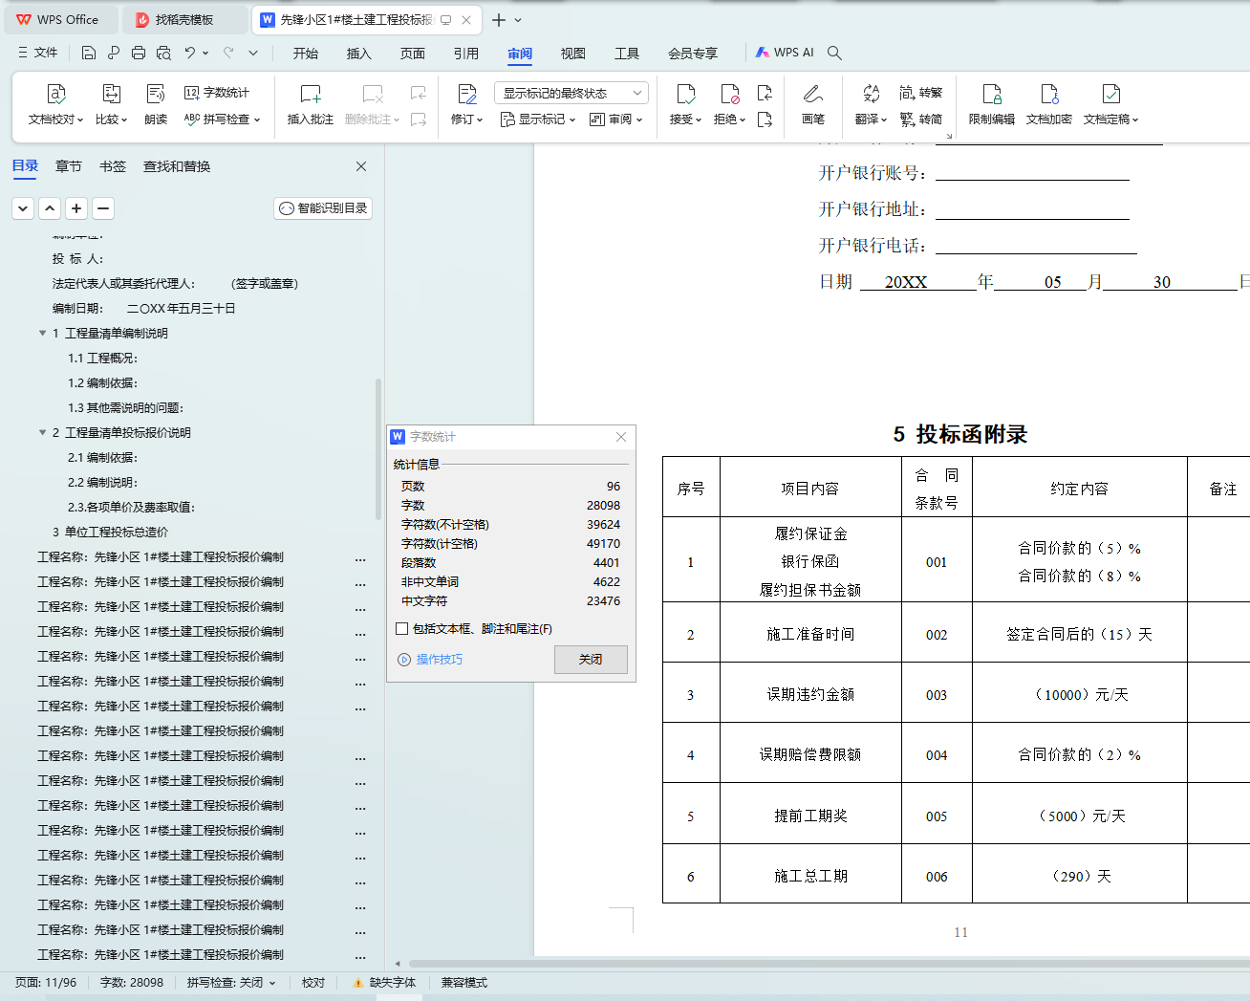Screen dimensions: 1250x1001
Task: Open WPS AI assistant
Action: coord(785,53)
